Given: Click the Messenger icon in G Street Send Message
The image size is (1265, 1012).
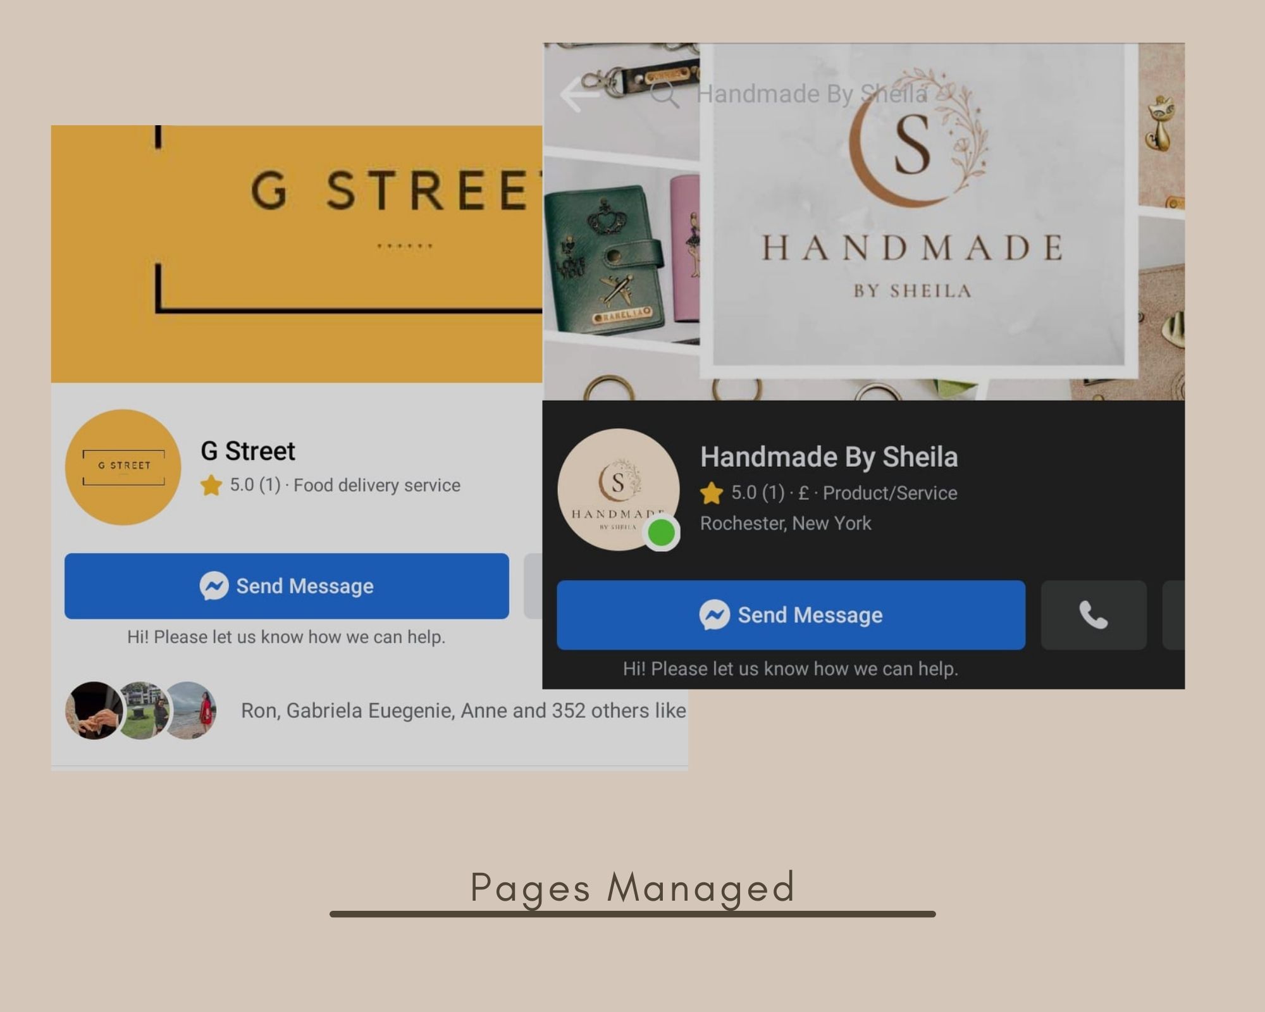Looking at the screenshot, I should click(x=214, y=586).
